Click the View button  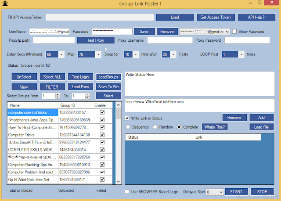(x=24, y=87)
